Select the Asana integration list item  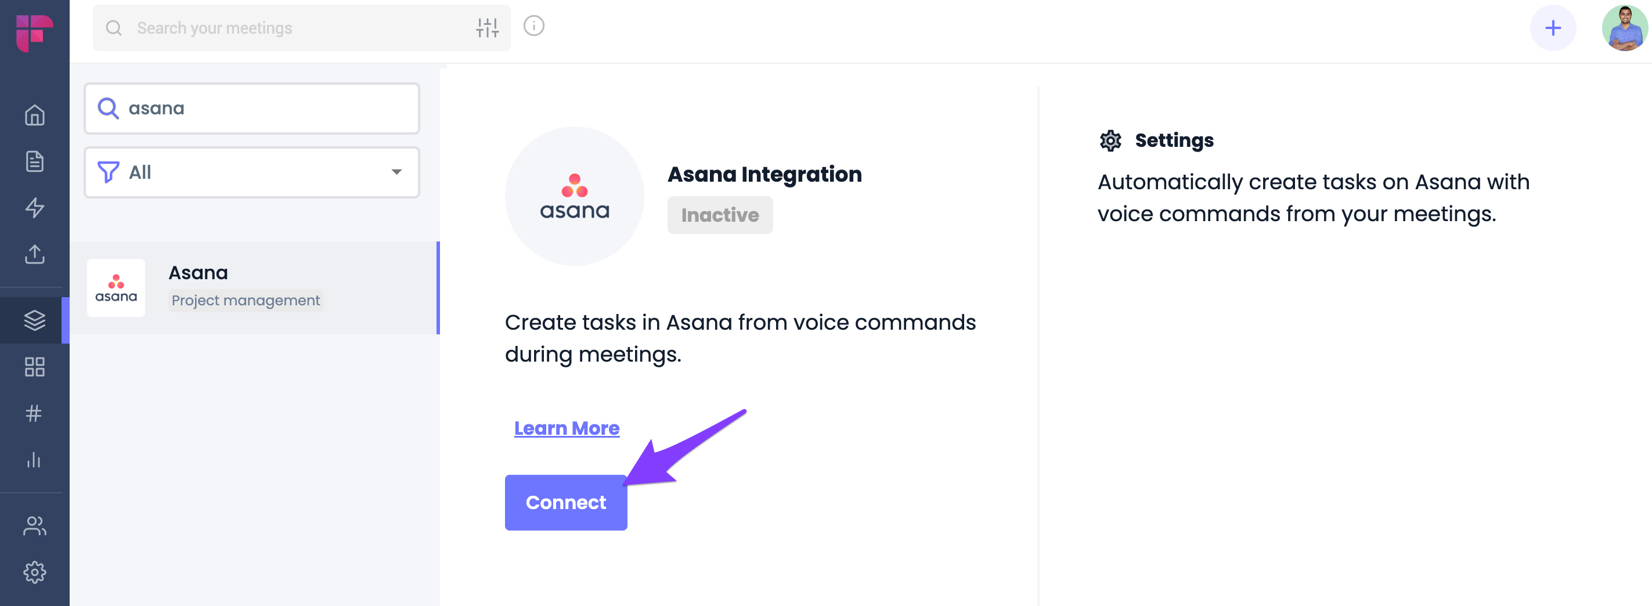pos(254,287)
